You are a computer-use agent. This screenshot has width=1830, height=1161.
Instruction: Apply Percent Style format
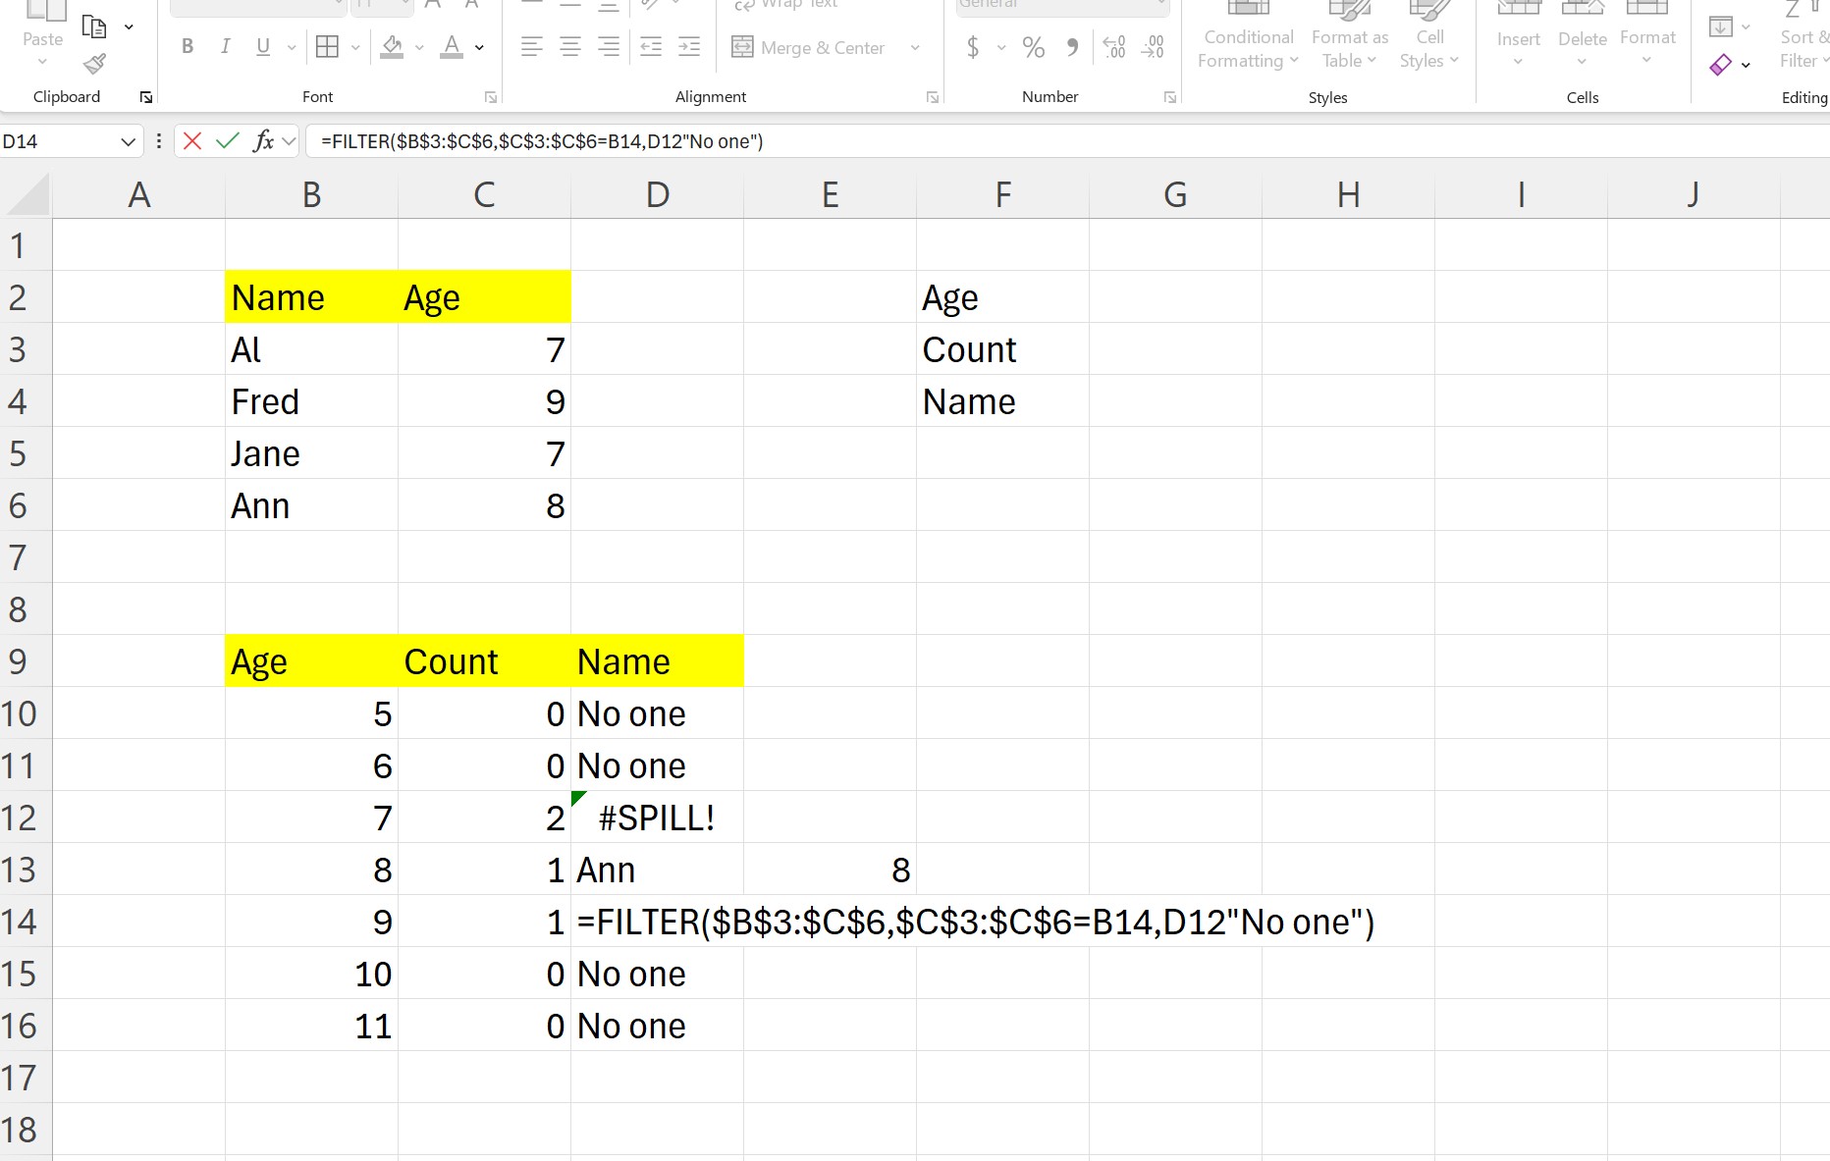coord(1033,47)
